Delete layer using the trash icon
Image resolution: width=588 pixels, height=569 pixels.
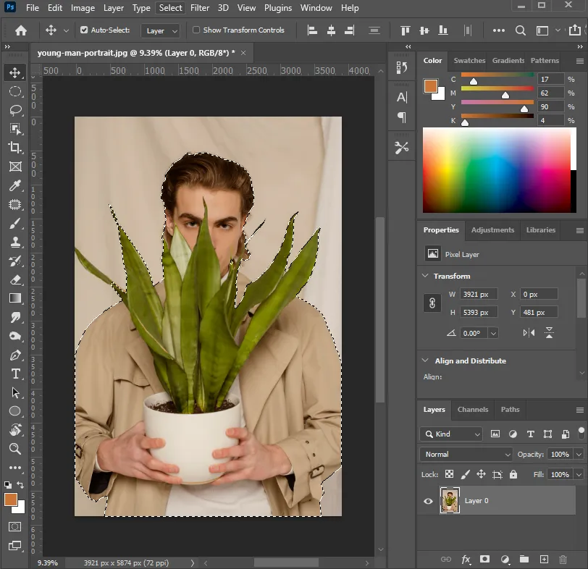click(x=563, y=560)
